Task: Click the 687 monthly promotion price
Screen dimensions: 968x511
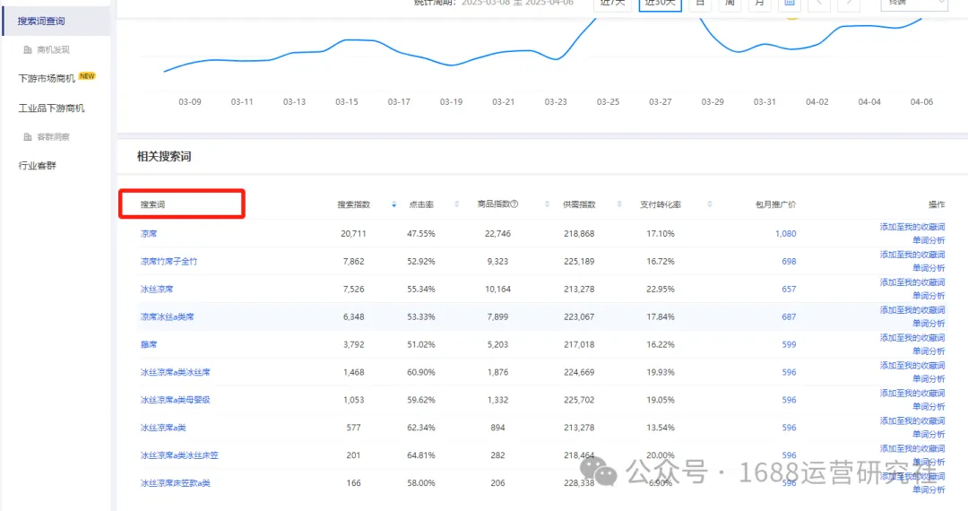Action: click(x=789, y=317)
